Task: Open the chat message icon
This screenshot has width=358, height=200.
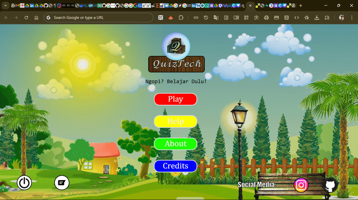Action: click(62, 182)
